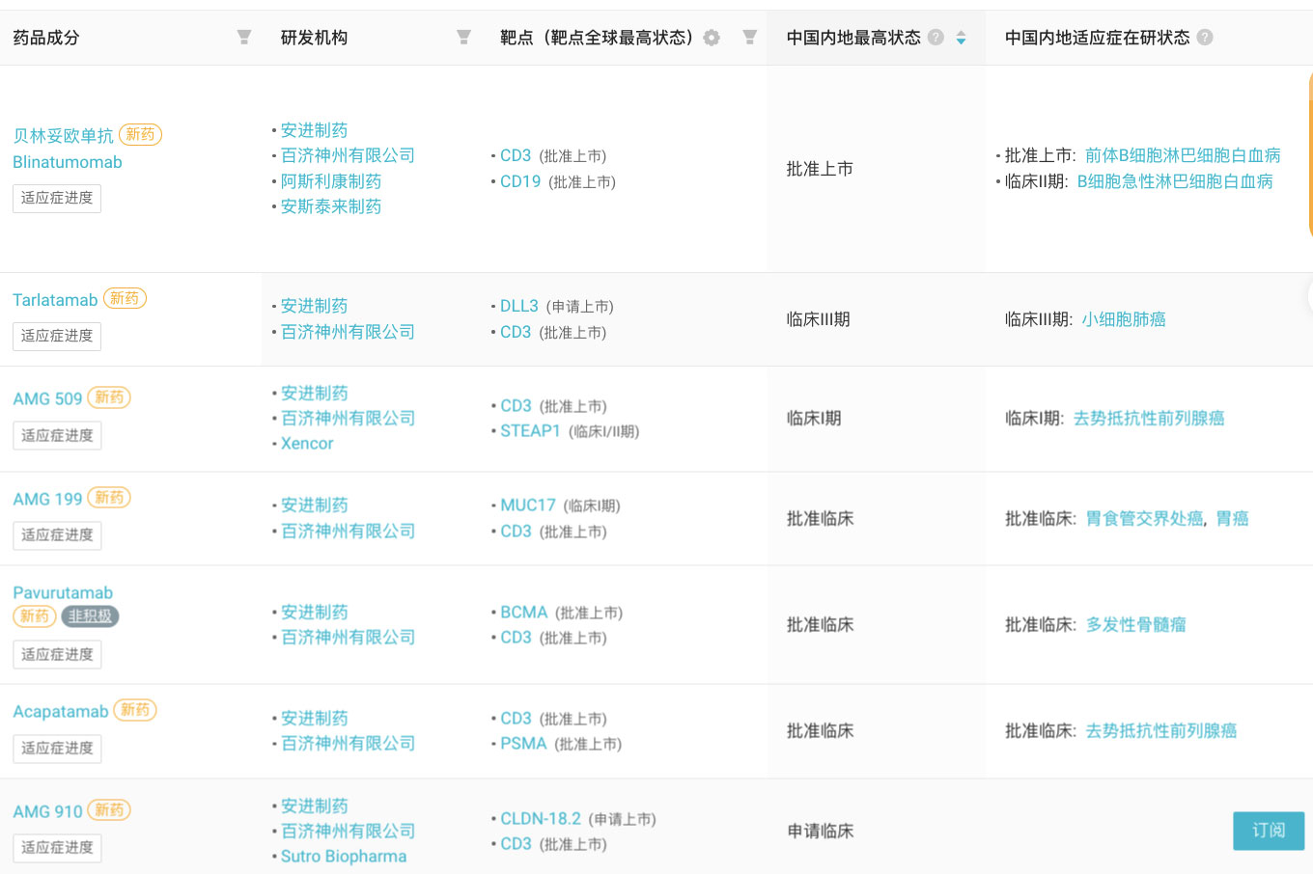Open filter for 靶点 column
Screen dimensions: 1313x874
click(749, 38)
